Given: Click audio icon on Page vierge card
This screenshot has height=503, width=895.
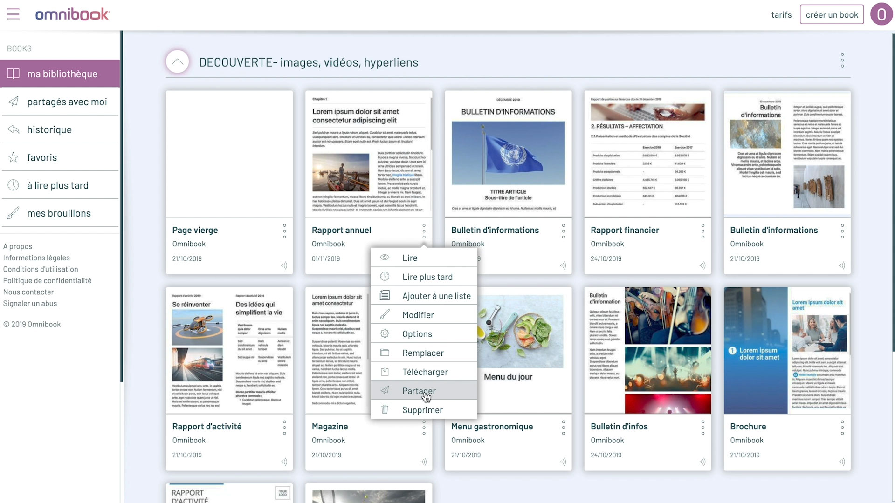Looking at the screenshot, I should pos(284,265).
